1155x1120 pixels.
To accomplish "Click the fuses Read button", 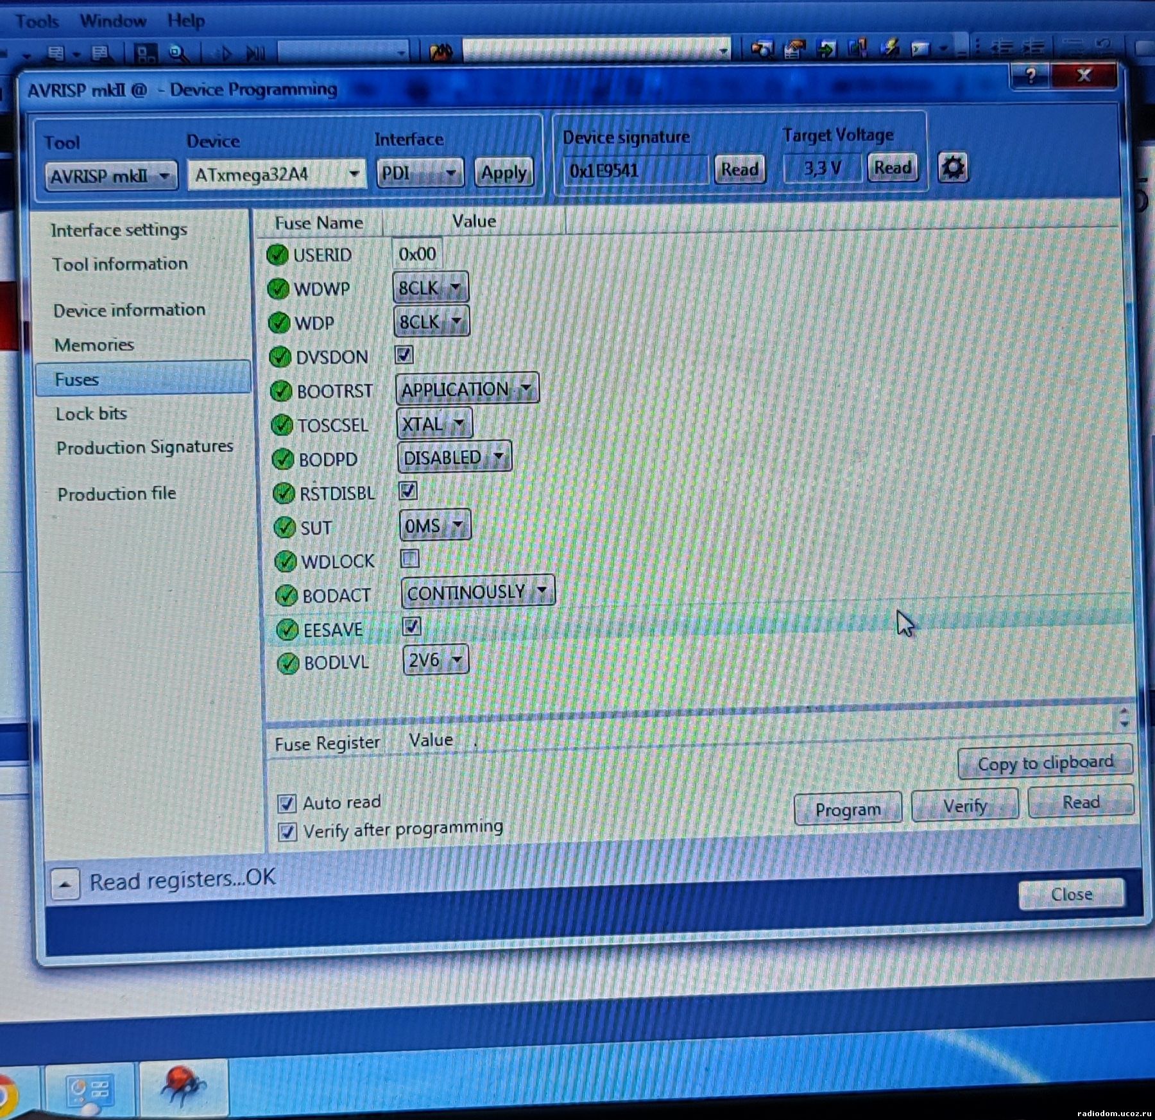I will point(1081,802).
